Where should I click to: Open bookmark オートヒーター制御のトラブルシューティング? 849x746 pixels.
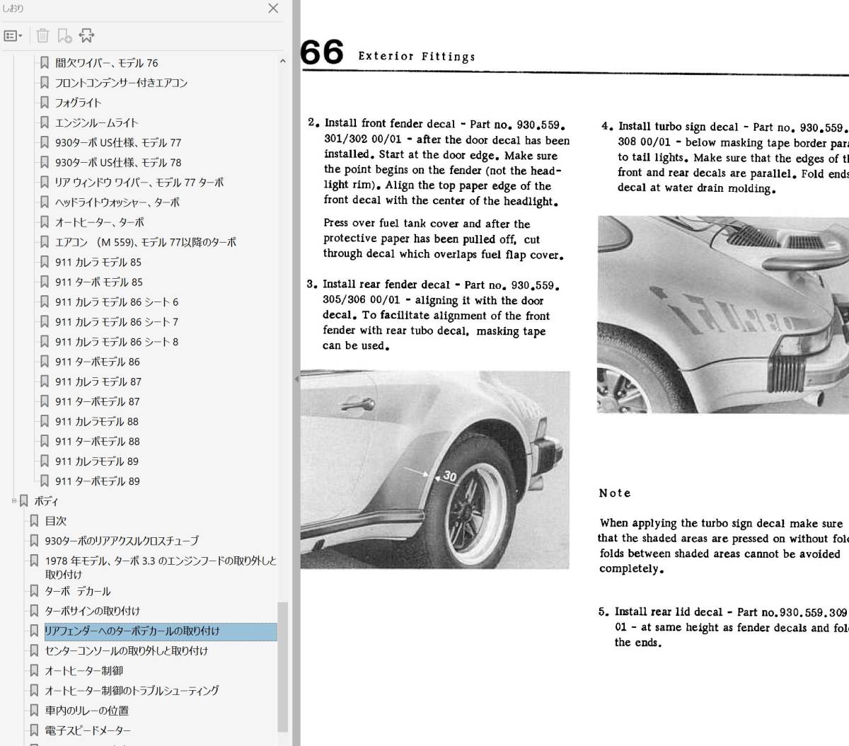point(132,690)
